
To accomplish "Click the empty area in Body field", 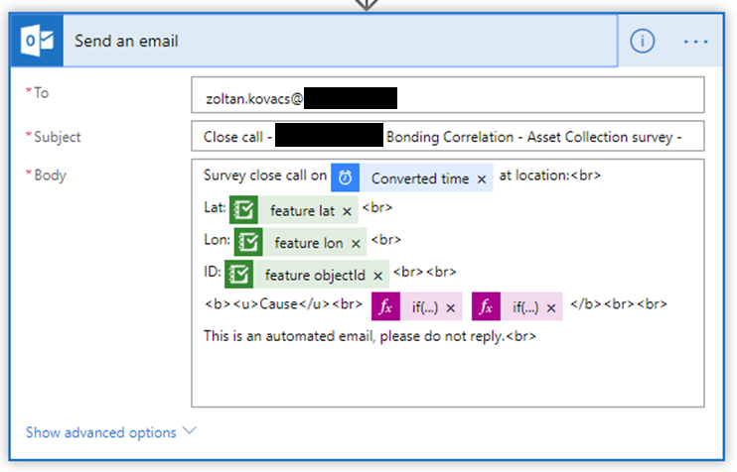I will pyautogui.click(x=447, y=376).
